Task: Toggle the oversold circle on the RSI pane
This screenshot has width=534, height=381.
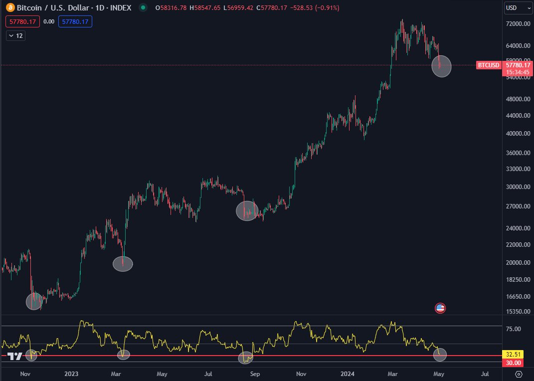Action: (439, 355)
